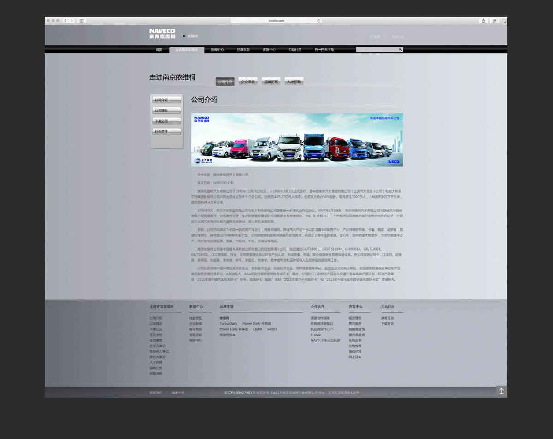Open footer link 在线咨询
Viewport: 553px width, 439px height.
point(355,340)
